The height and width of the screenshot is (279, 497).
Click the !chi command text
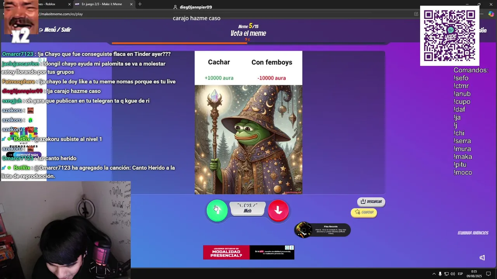tap(459, 133)
